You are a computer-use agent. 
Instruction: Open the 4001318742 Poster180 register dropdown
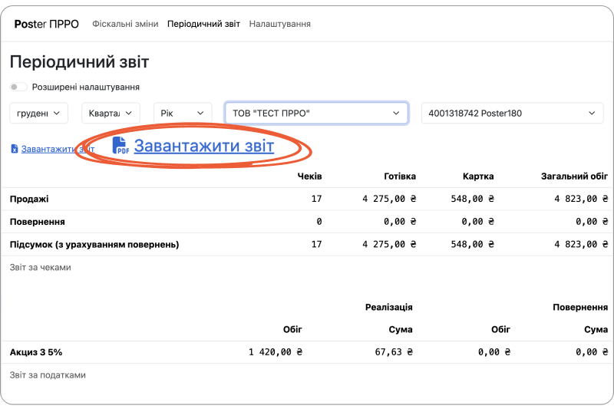click(512, 113)
